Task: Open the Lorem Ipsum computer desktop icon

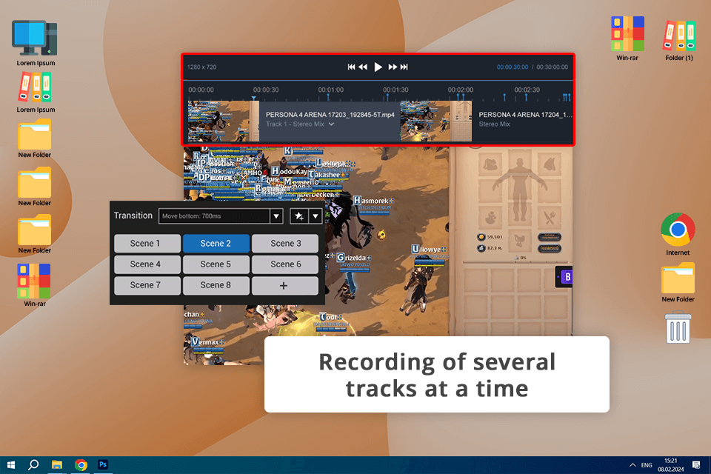Action: tap(36, 43)
